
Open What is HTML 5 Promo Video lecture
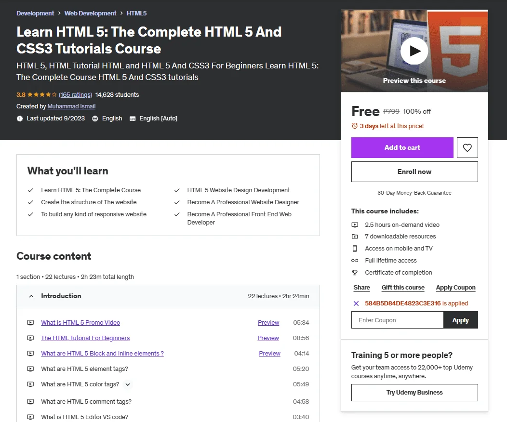(80, 322)
